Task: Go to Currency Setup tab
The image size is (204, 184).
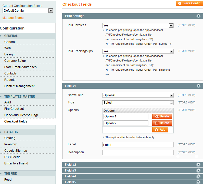Action: point(15,61)
